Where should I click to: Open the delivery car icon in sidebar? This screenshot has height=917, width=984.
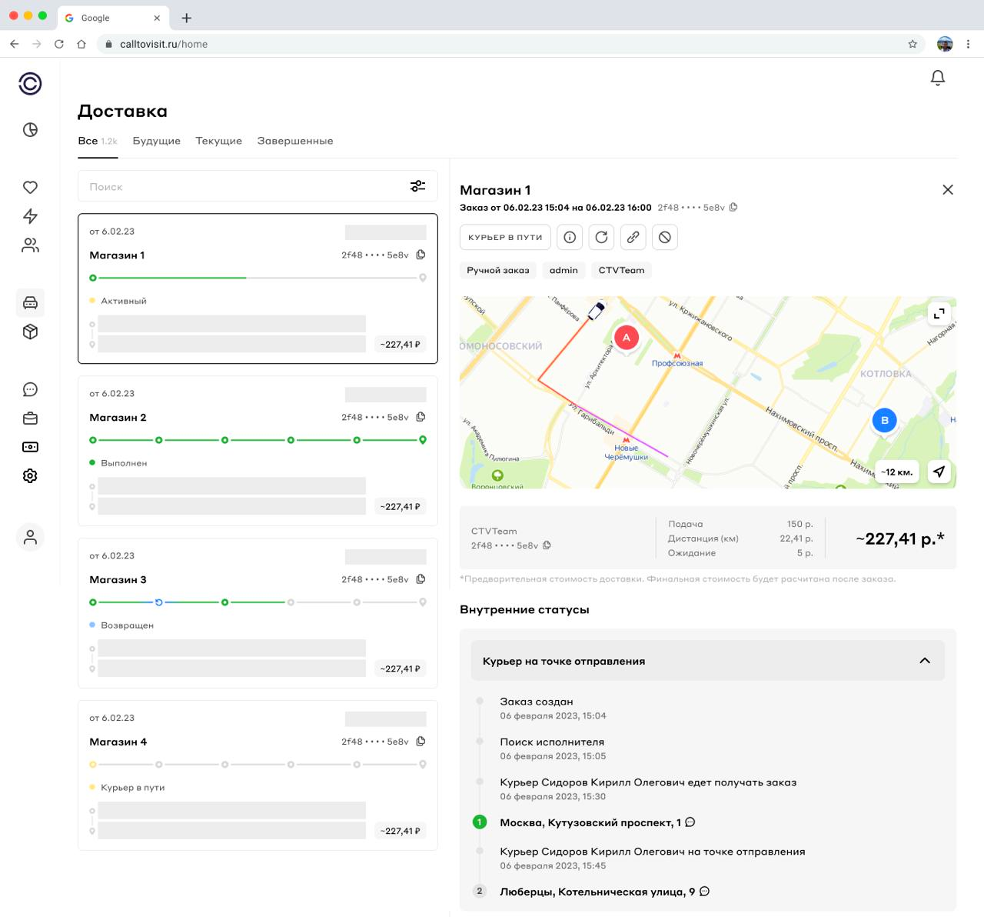30,302
